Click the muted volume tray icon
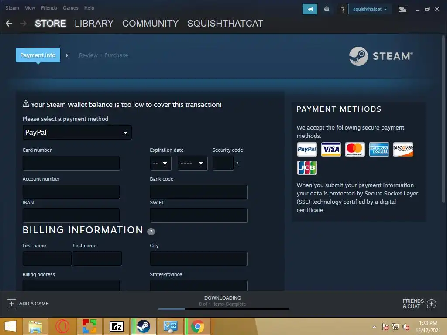 (406, 327)
